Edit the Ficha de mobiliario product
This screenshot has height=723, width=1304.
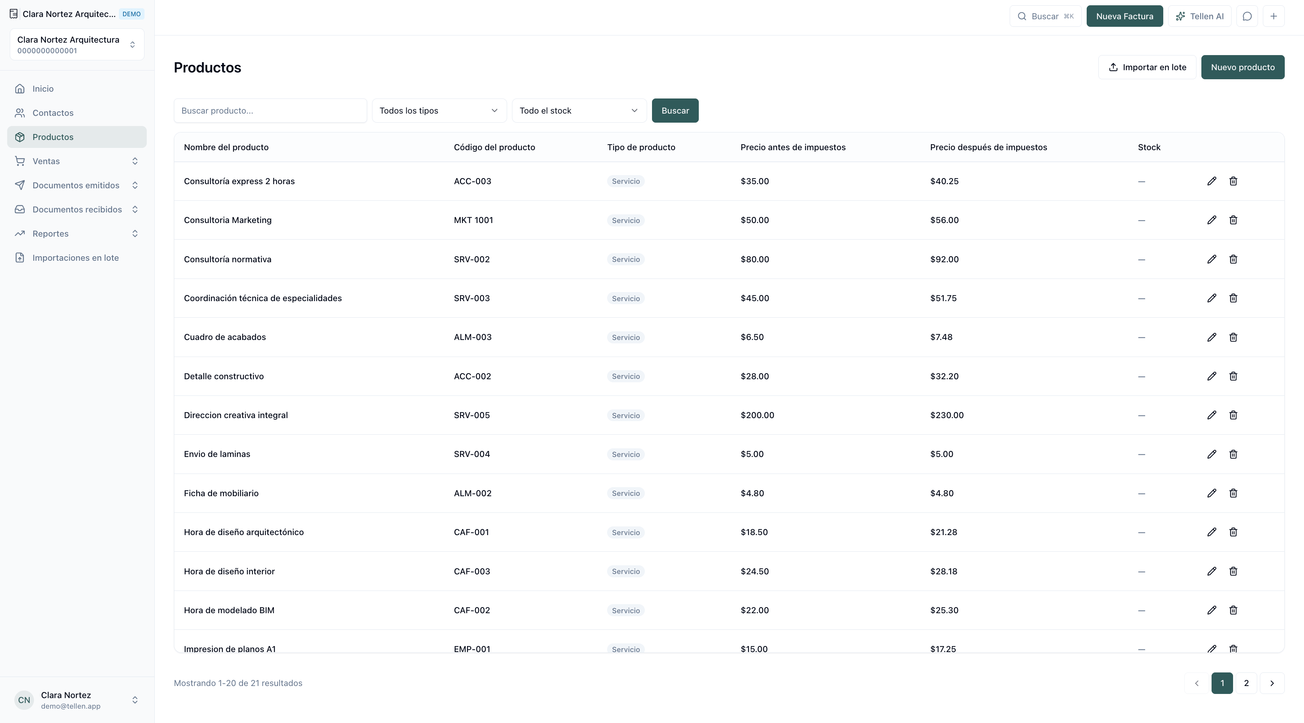(x=1211, y=493)
